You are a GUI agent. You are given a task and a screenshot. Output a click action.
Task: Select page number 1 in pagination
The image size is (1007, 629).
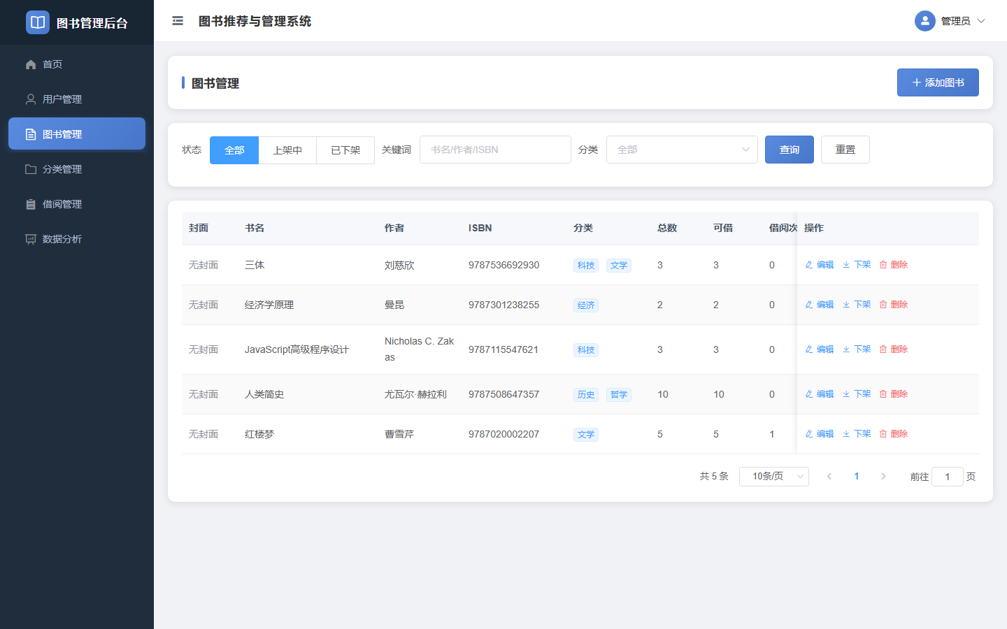click(857, 477)
